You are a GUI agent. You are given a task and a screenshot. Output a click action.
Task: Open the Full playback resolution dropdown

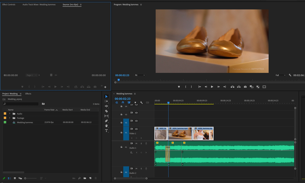pyautogui.click(x=280, y=75)
